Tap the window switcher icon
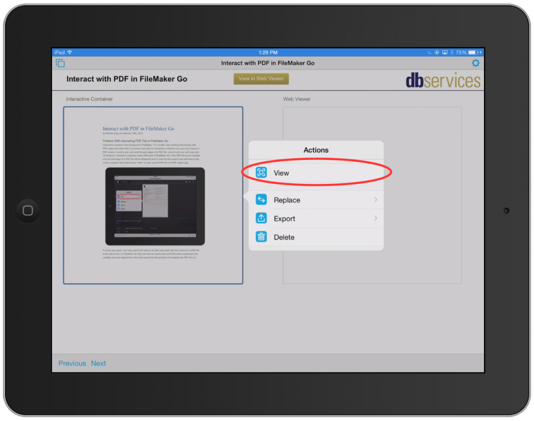 coord(60,63)
